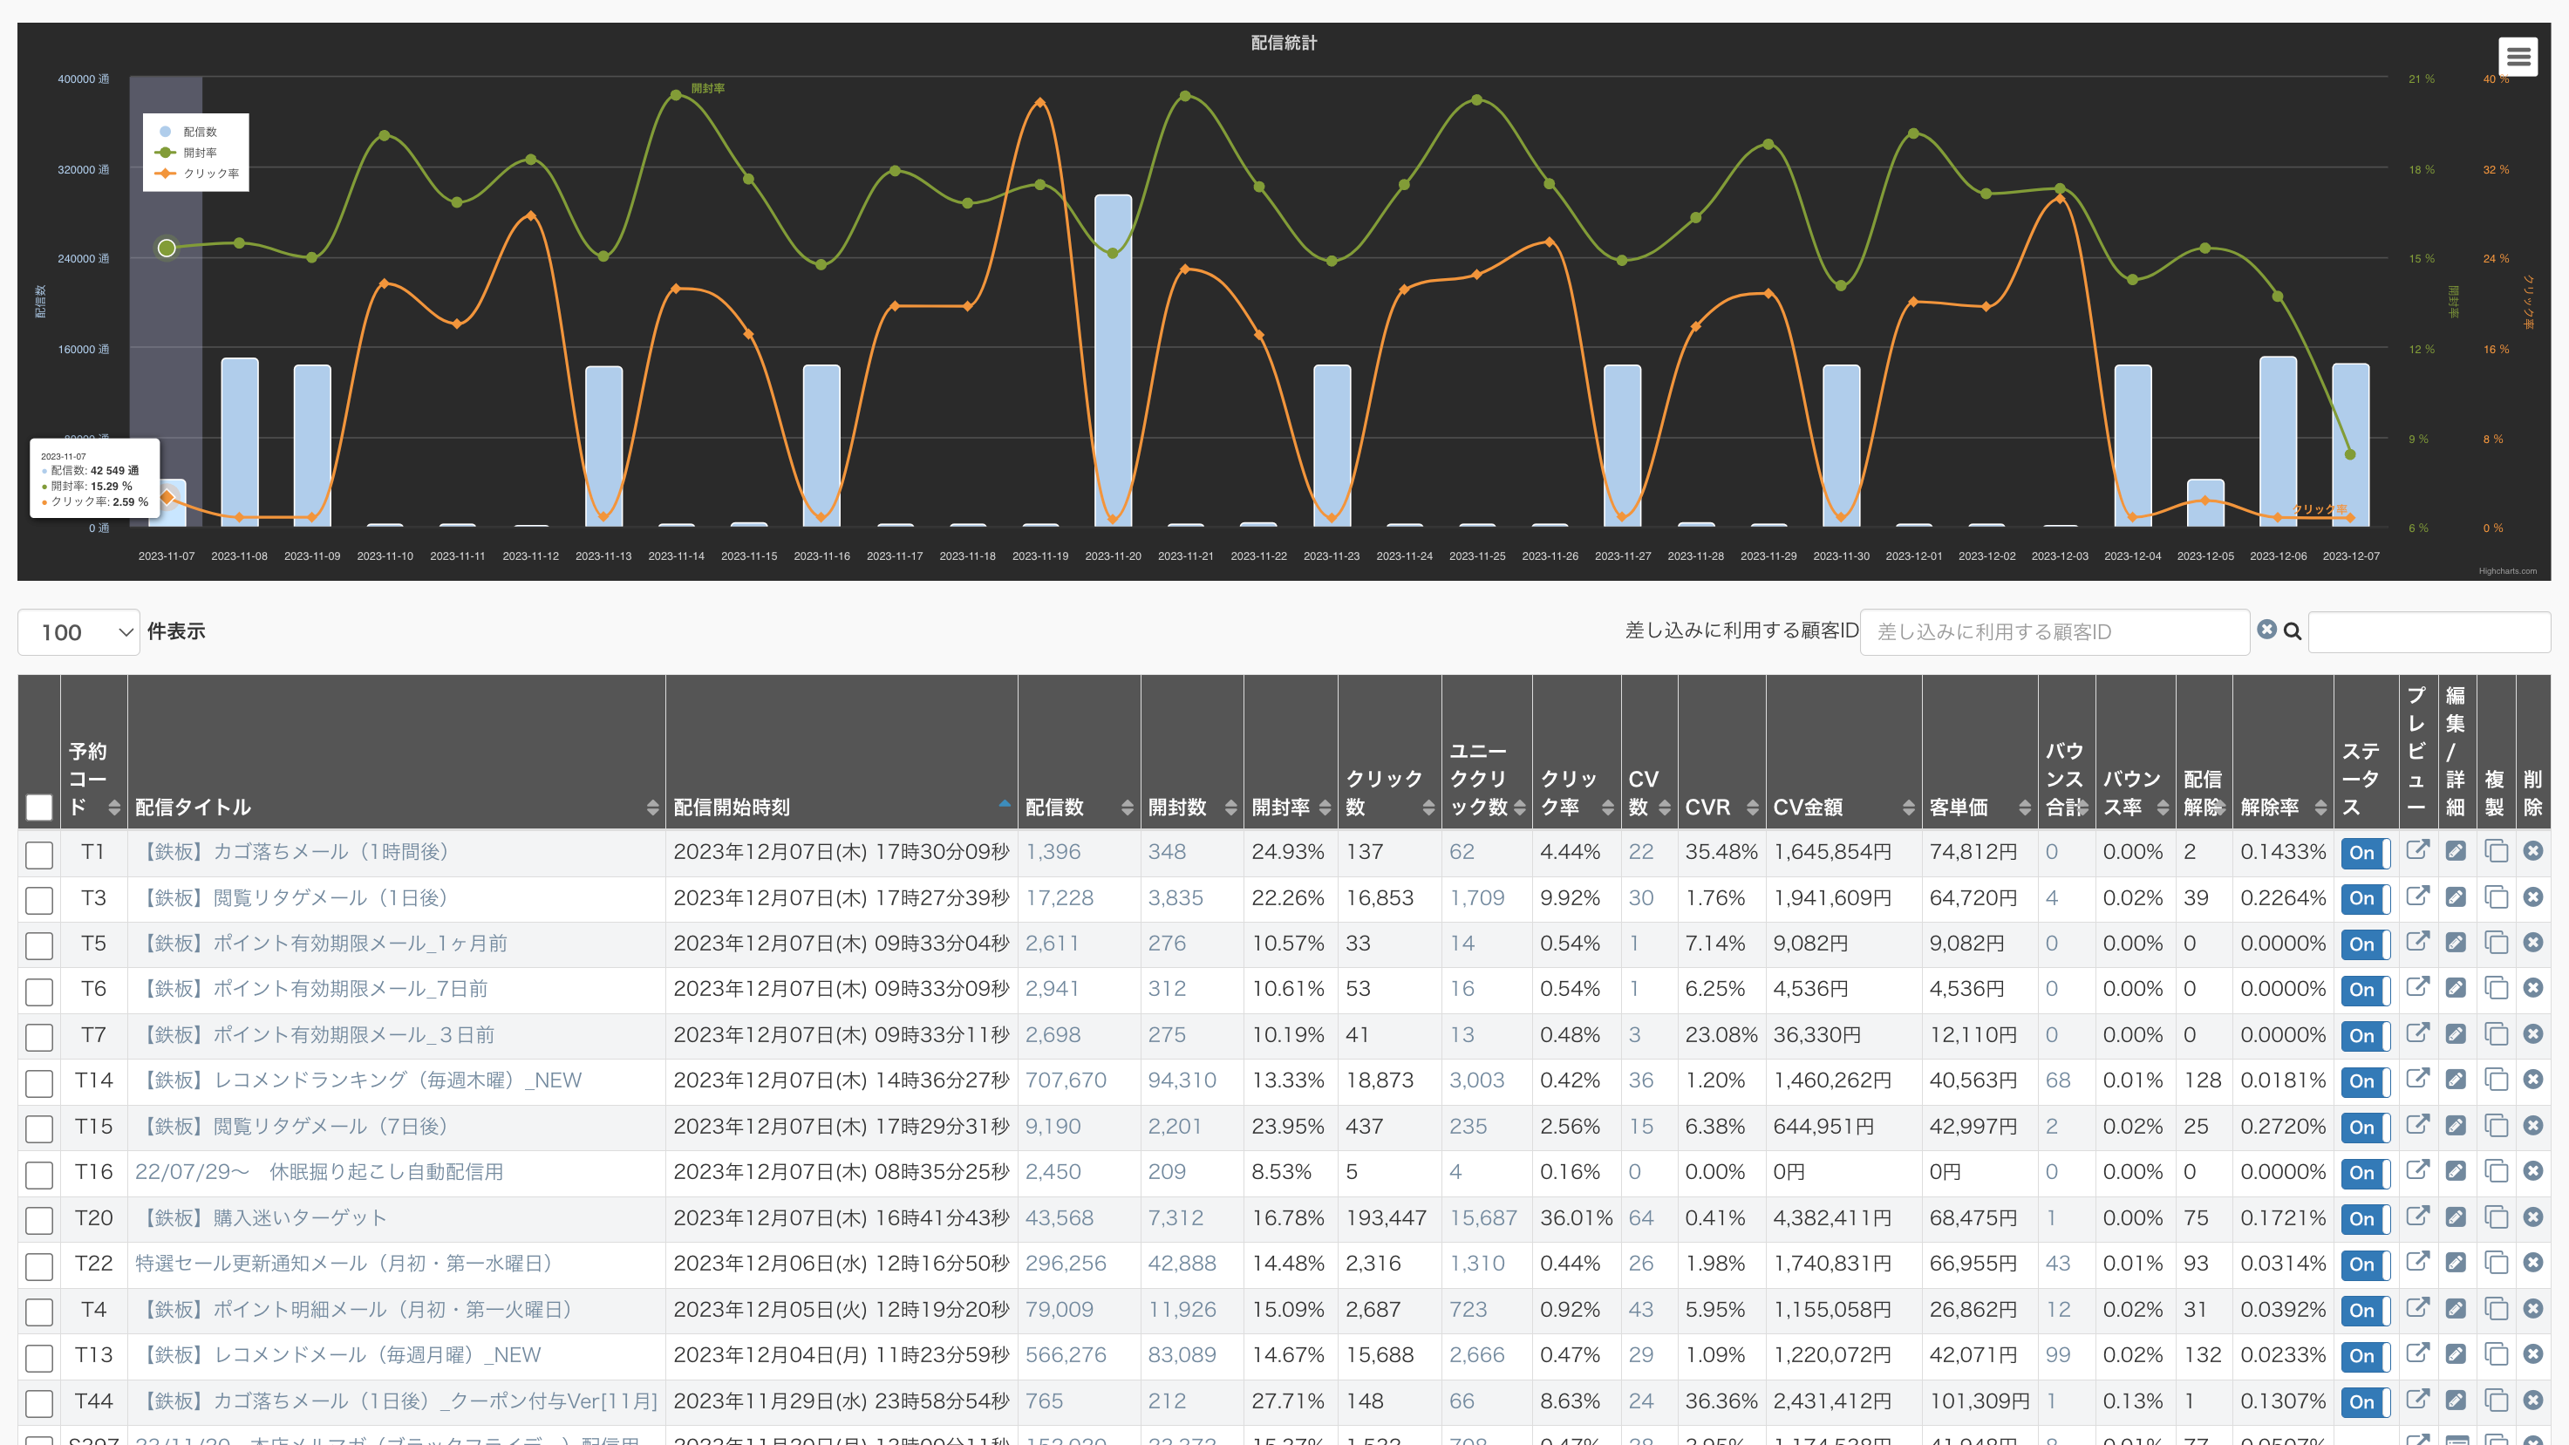Duplicate the T1 delivery
This screenshot has height=1445, width=2569.
click(x=2495, y=850)
